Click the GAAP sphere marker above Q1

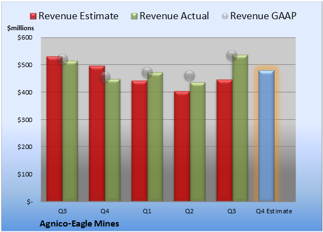(147, 73)
